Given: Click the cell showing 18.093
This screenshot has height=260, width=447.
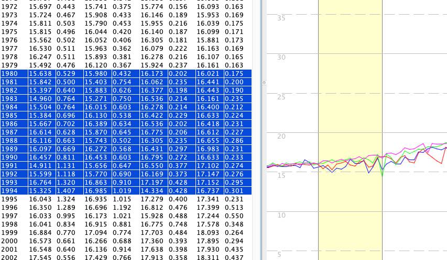Looking at the screenshot, I should [208, 233].
